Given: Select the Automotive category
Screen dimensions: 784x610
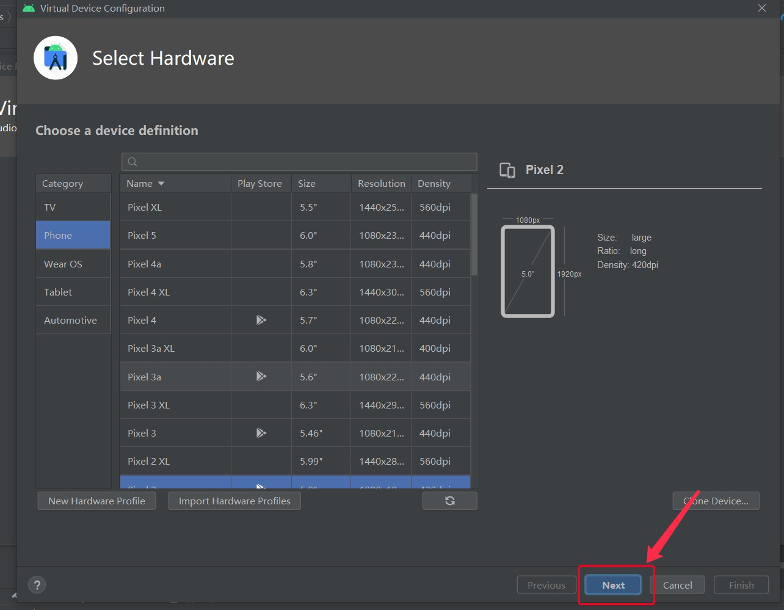Looking at the screenshot, I should tap(73, 320).
